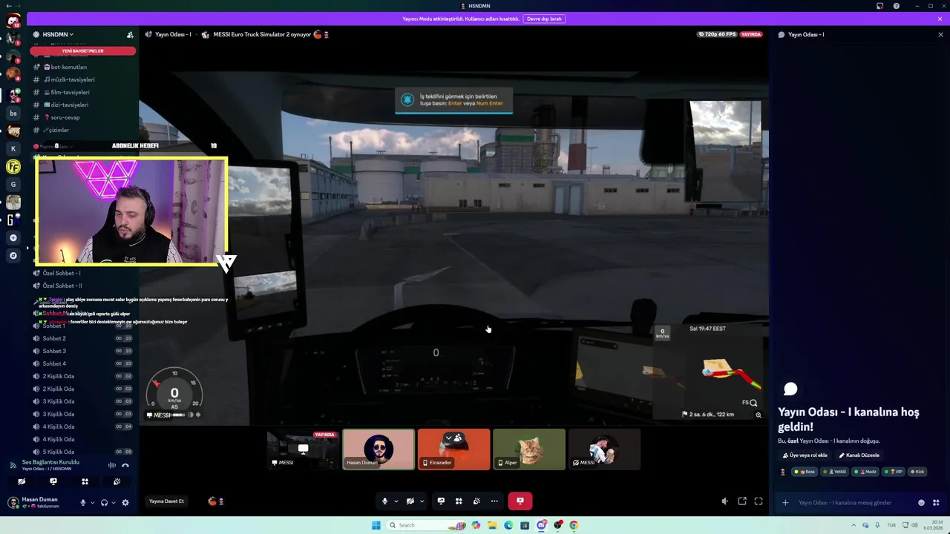Expand microphone dropdown in the call bar
Screen dimensions: 950x534
(396, 501)
